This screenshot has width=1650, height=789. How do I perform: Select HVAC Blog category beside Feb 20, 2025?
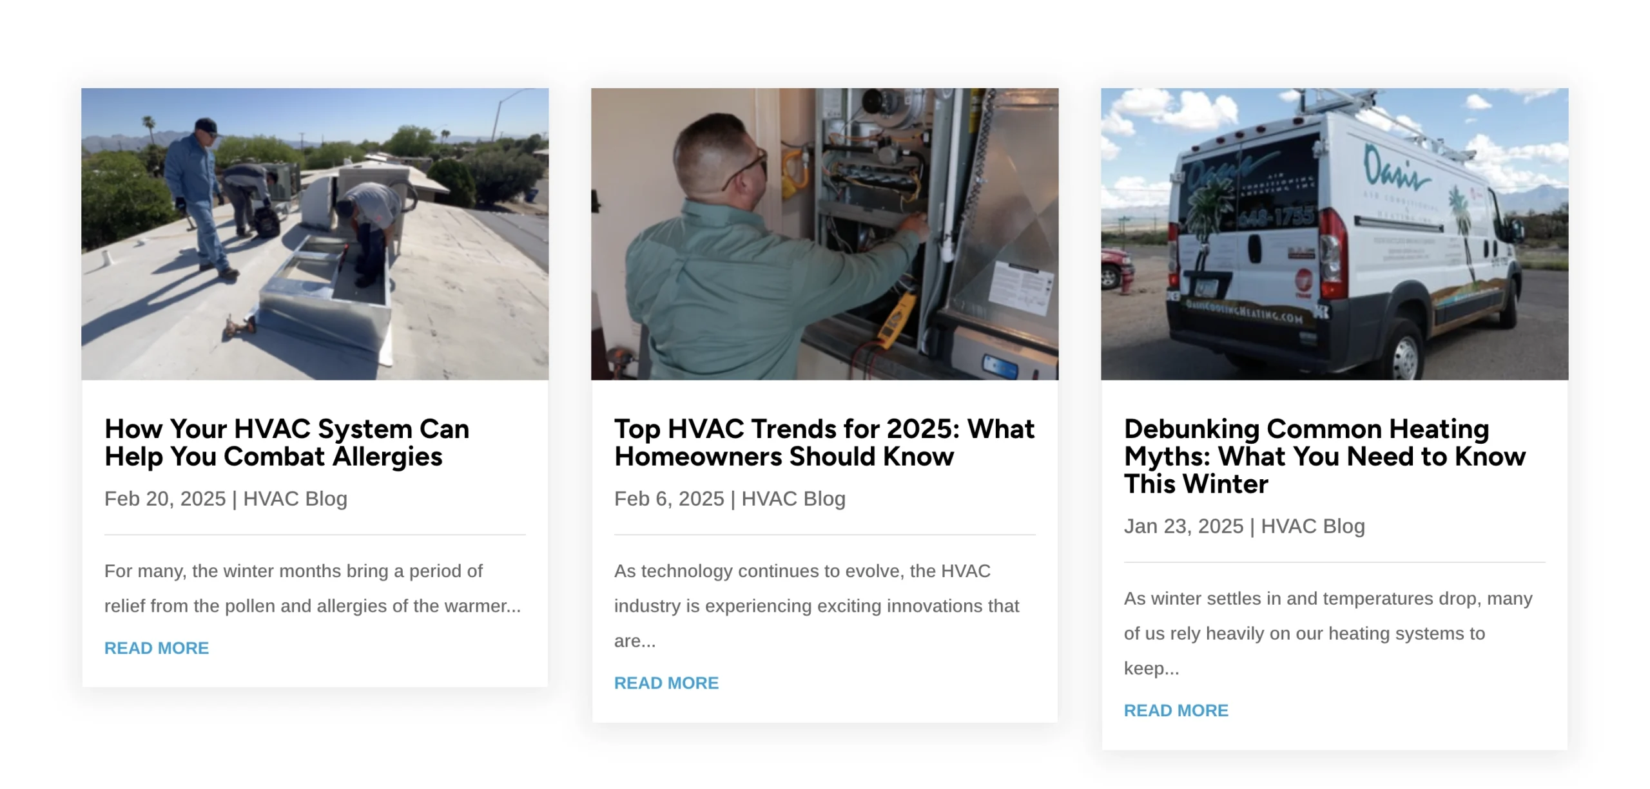[x=295, y=499]
